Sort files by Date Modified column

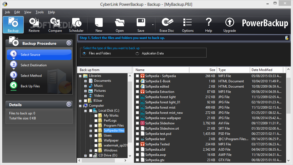(267, 70)
